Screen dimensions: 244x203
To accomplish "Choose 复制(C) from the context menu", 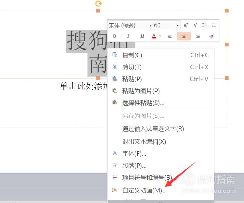I will point(160,55).
